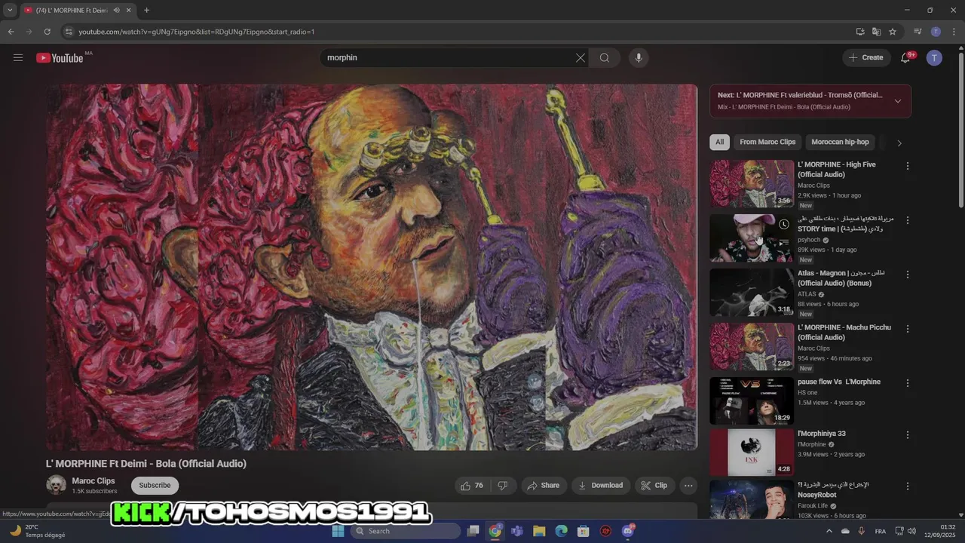Viewport: 965px width, 543px height.
Task: Bookmark this page with the star
Action: (x=893, y=32)
